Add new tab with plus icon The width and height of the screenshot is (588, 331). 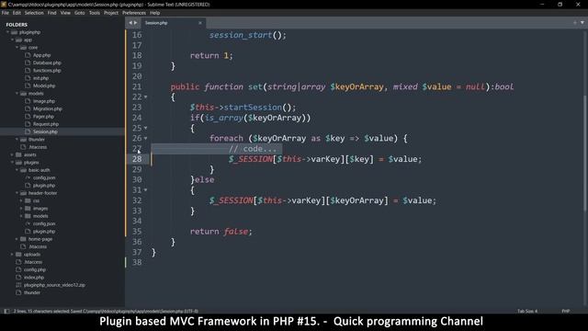(575, 23)
